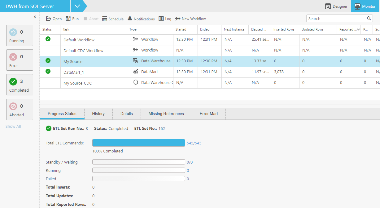
Task: Open the History tab
Action: (98, 114)
